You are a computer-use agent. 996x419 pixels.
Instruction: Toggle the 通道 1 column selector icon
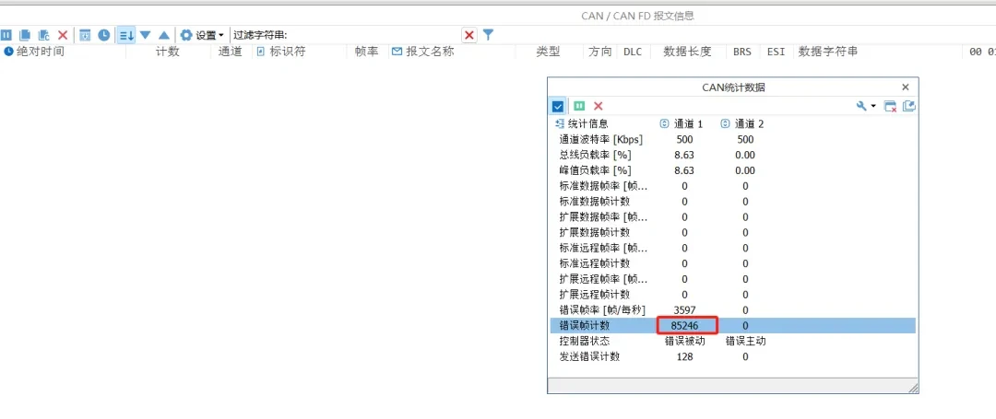(664, 124)
